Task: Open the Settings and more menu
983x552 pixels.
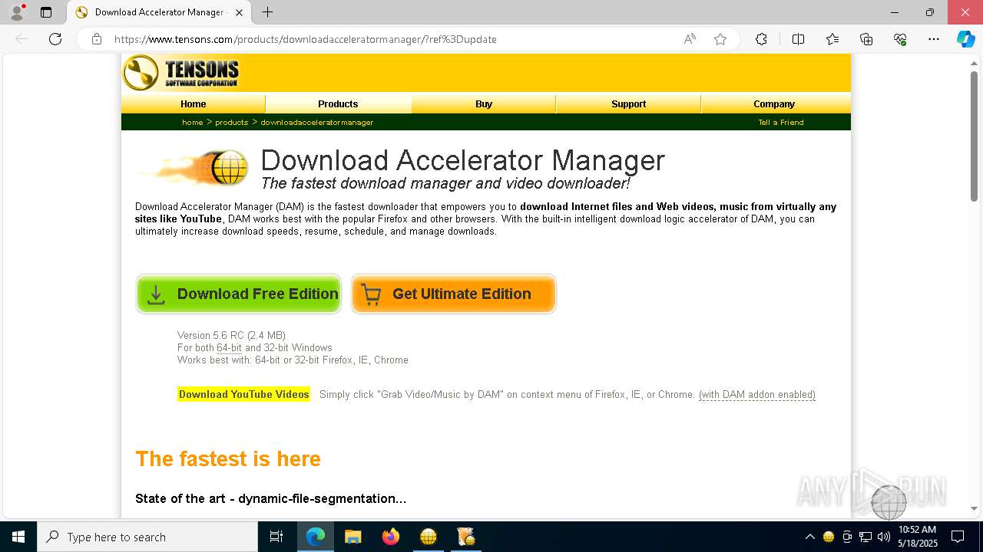Action: point(934,39)
